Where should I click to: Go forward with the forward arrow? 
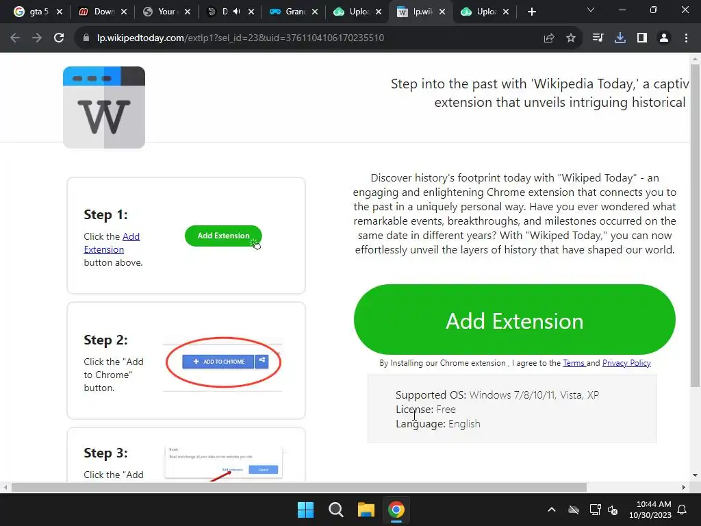click(x=37, y=38)
